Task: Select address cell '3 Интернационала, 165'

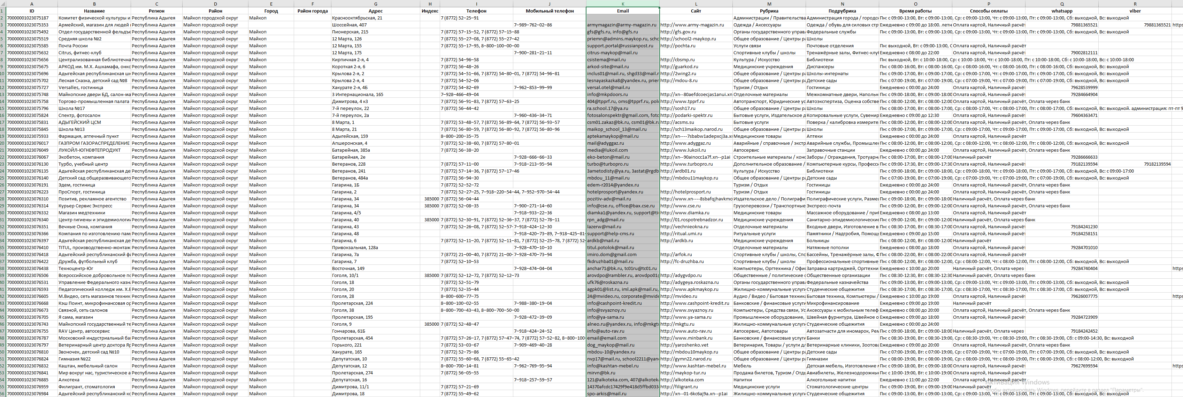Action: click(x=375, y=94)
